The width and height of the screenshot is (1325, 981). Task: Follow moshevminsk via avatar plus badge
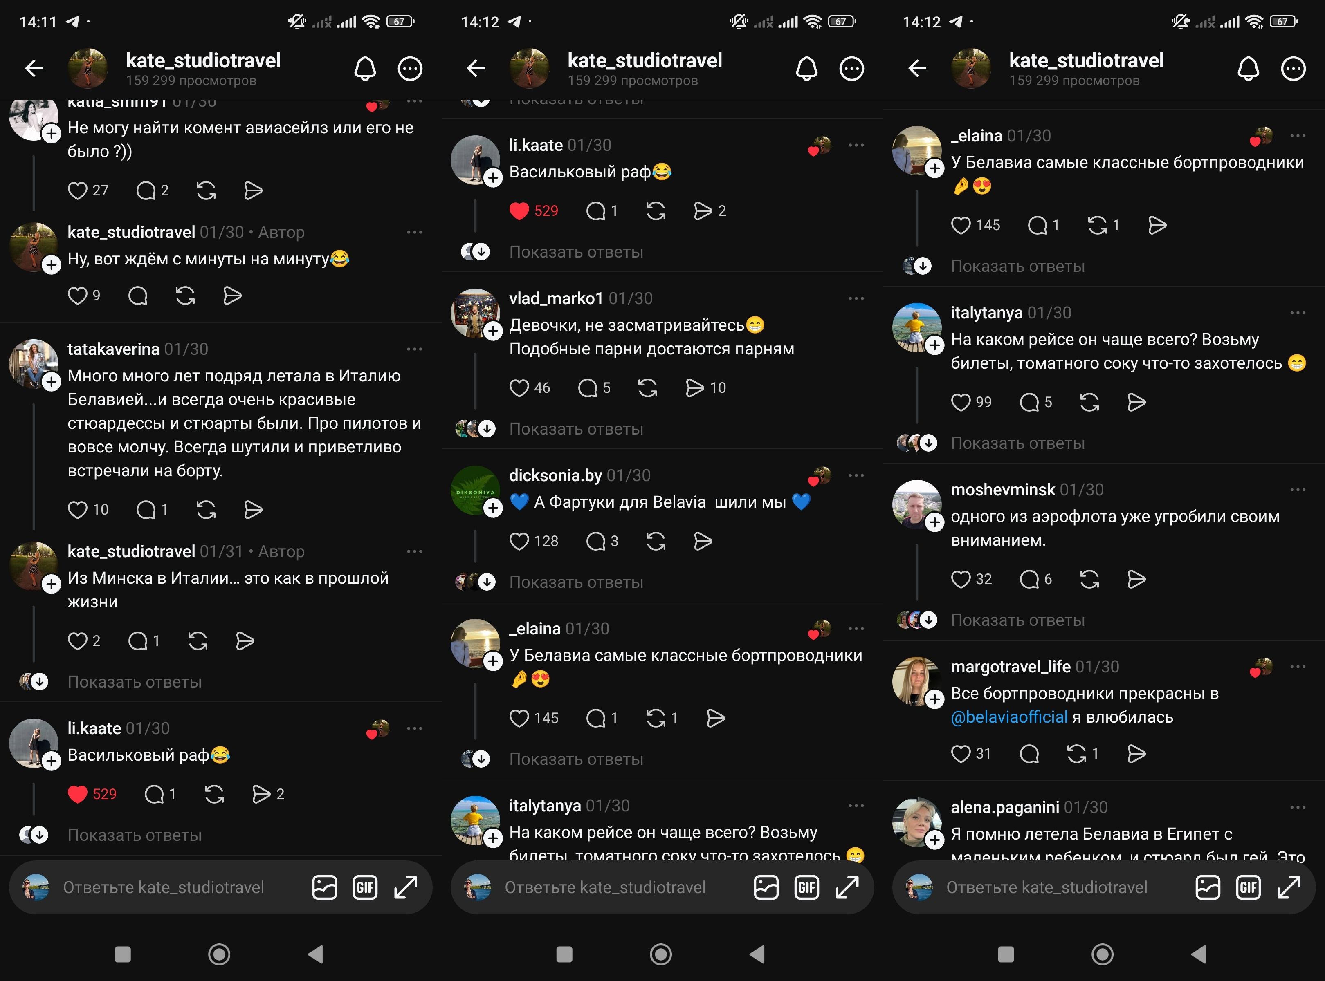coord(934,522)
